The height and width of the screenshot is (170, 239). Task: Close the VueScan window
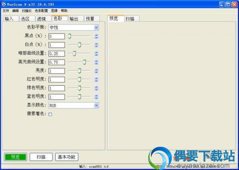(235, 4)
